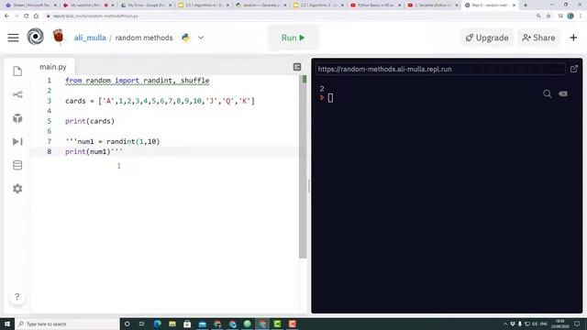Screen dimensions: 587x330
Task: Clear the console output
Action: [x=563, y=93]
